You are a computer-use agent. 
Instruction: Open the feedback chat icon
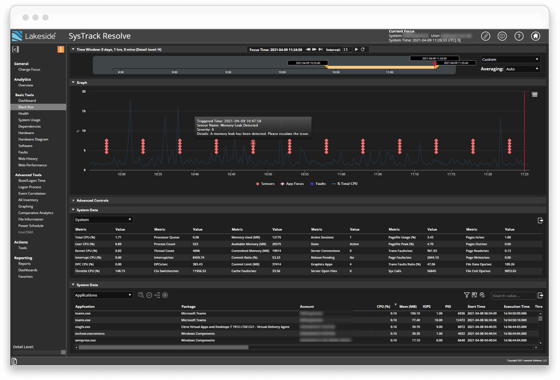click(502, 36)
